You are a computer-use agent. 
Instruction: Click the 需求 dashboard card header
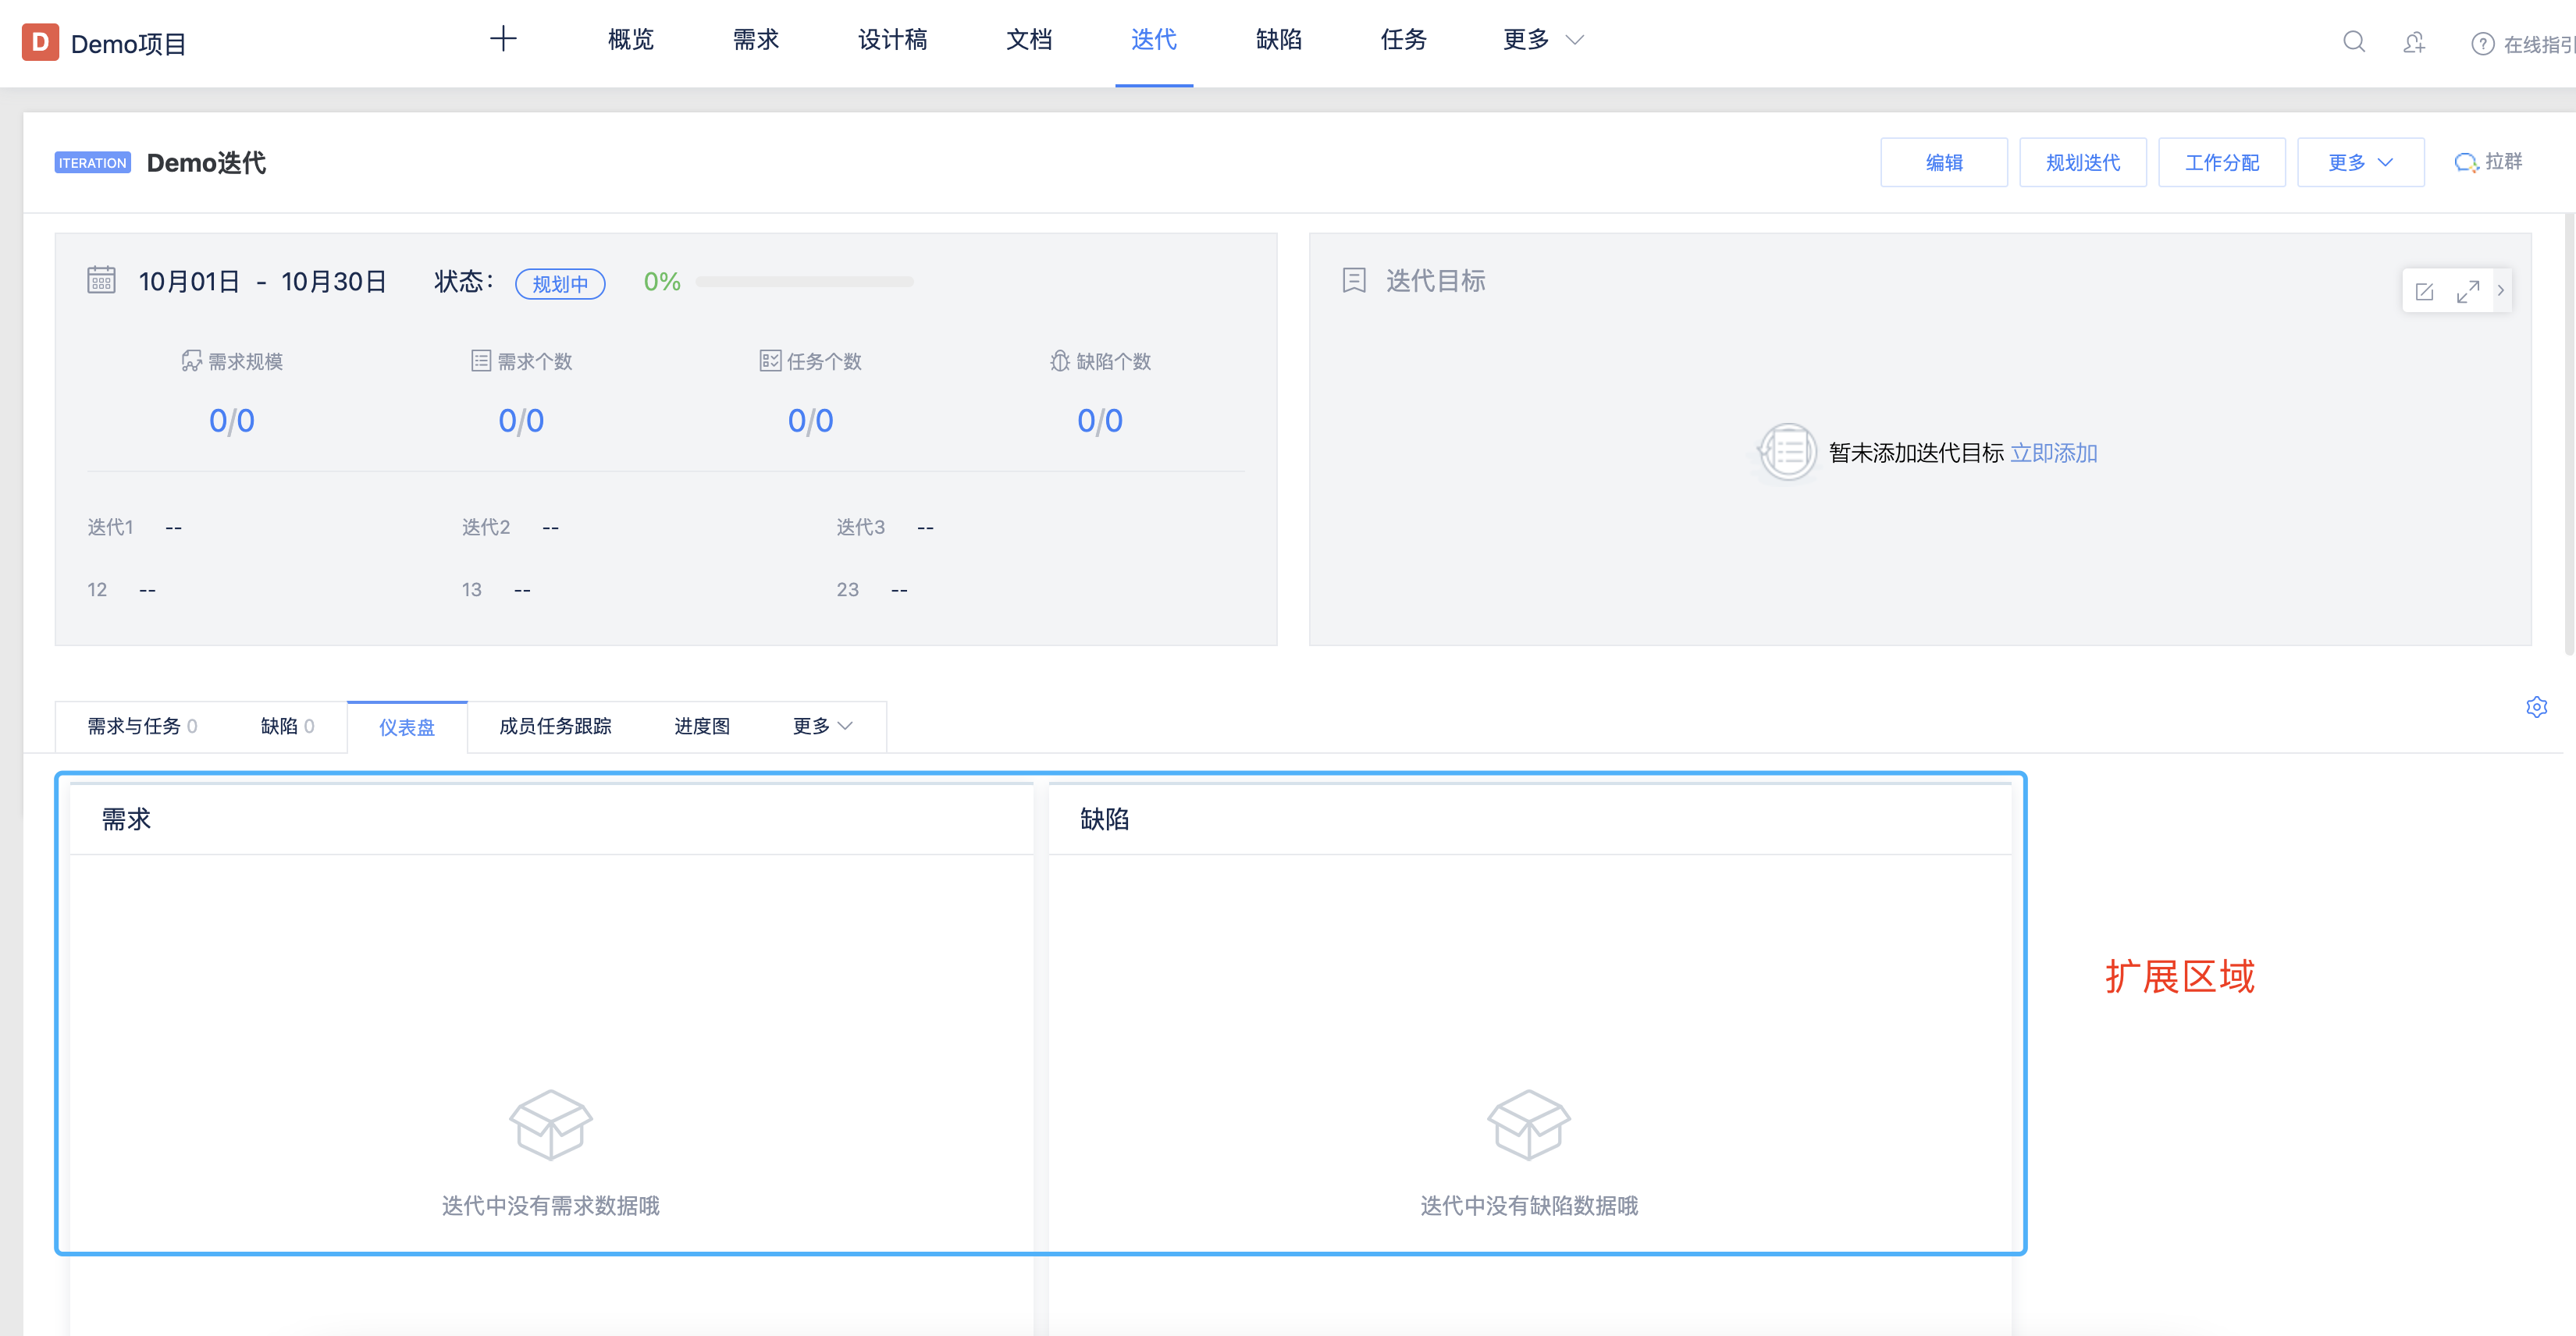pyautogui.click(x=551, y=819)
